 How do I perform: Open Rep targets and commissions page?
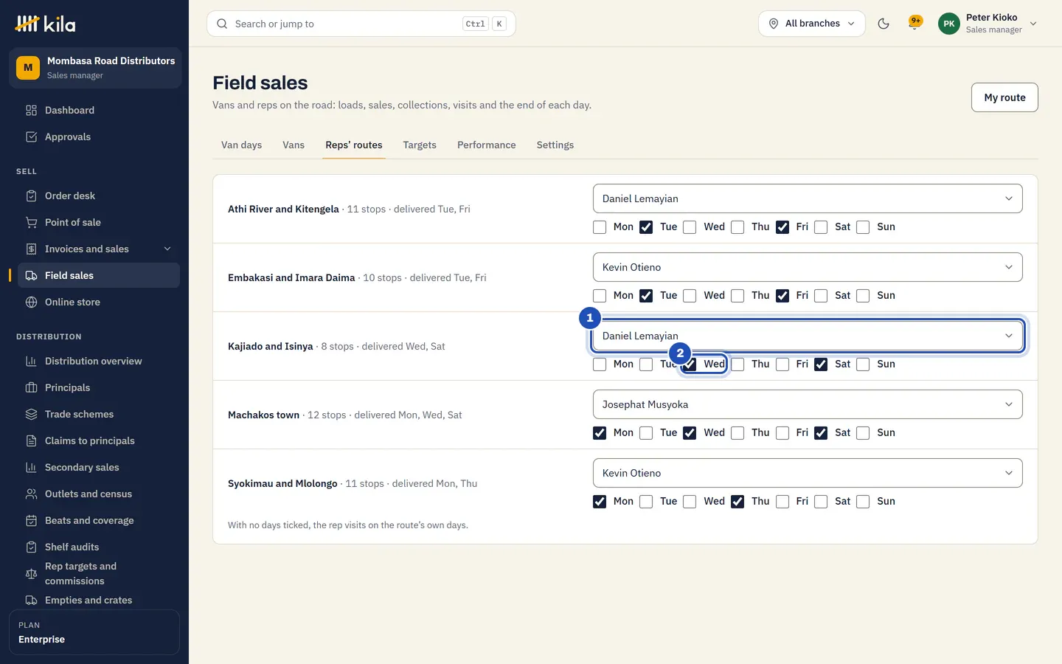pos(99,574)
